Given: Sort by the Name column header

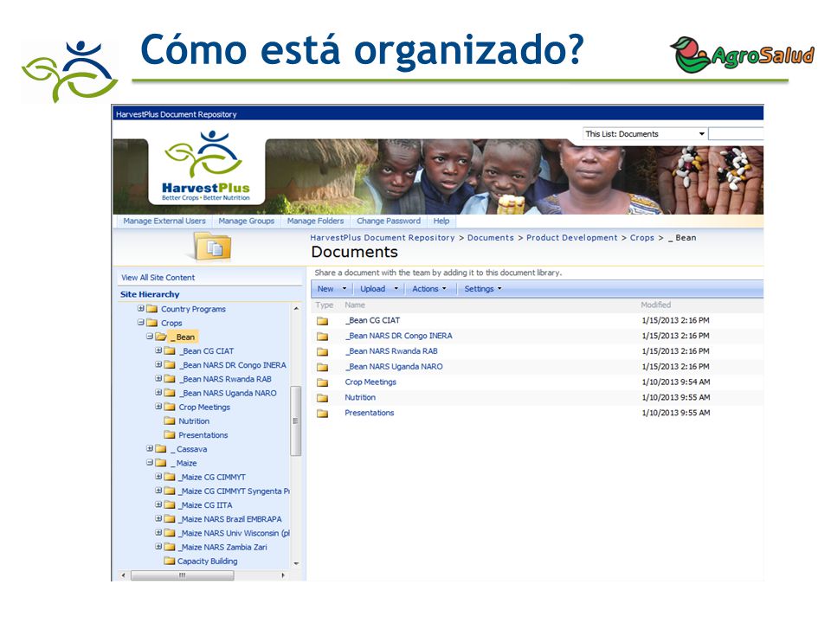Looking at the screenshot, I should click(x=355, y=305).
